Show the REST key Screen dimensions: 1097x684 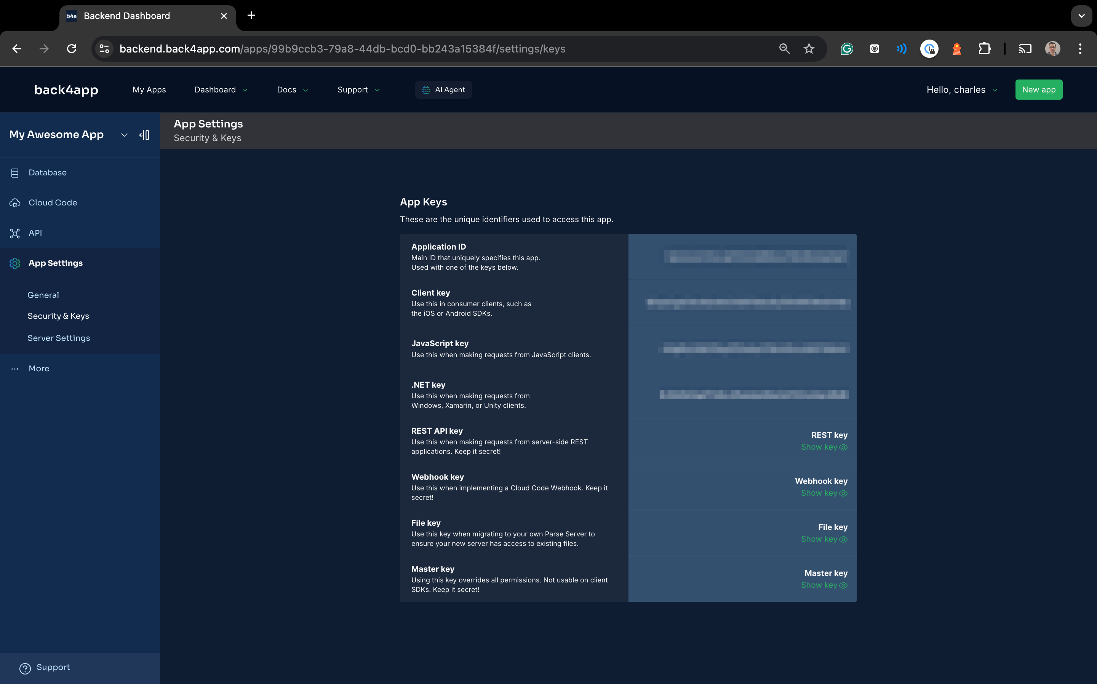(824, 447)
